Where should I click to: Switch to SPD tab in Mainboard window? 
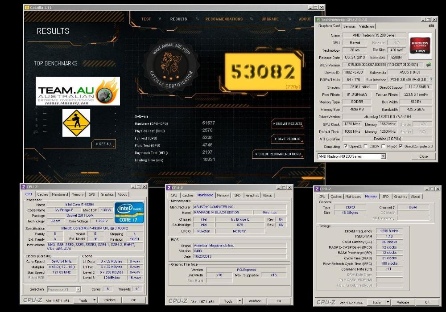pos(237,196)
